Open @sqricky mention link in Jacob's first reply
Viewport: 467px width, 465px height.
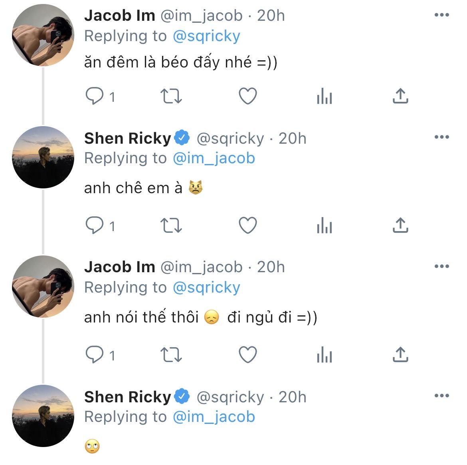point(206,36)
